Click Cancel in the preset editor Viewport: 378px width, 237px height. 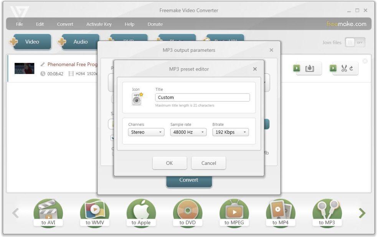tap(208, 163)
